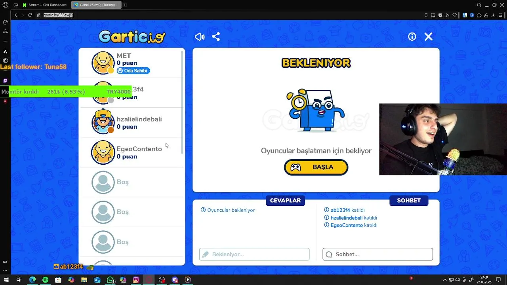Click the MET player avatar
The height and width of the screenshot is (285, 507).
(x=103, y=63)
